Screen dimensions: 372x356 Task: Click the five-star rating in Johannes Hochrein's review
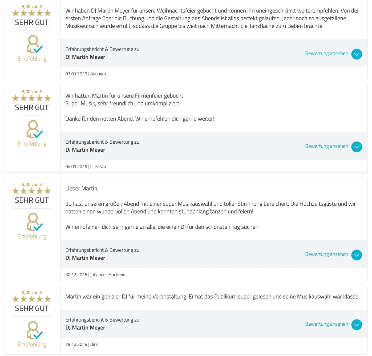click(32, 191)
